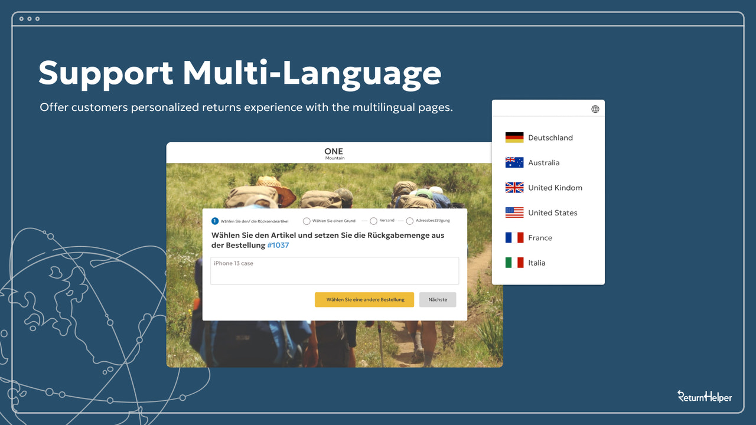The width and height of the screenshot is (756, 425).
Task: Click the United States flag icon
Action: pos(513,212)
